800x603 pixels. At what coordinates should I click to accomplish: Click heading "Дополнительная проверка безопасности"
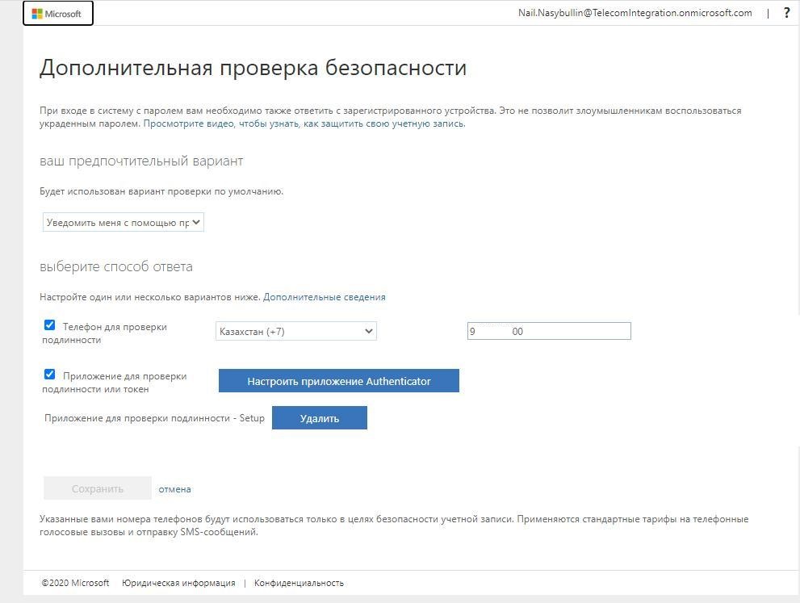click(x=253, y=68)
